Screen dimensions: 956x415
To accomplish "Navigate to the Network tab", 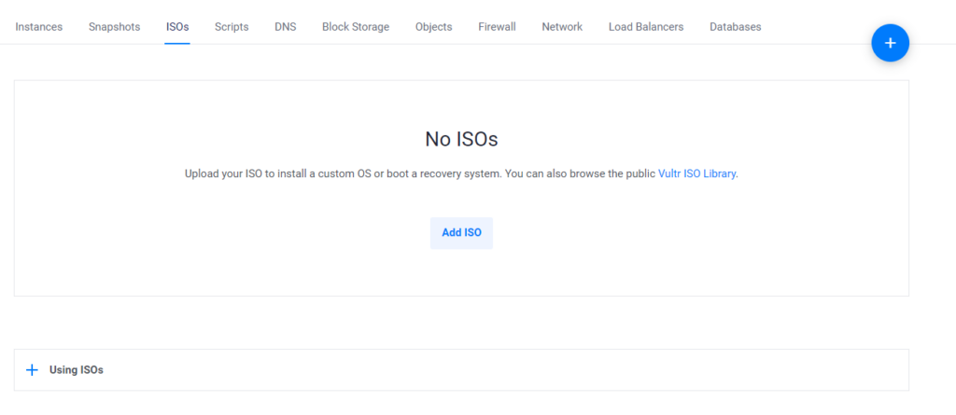I will [562, 27].
